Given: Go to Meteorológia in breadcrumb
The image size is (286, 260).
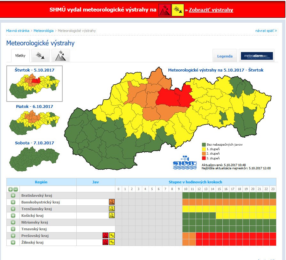Looking at the screenshot, I should click(43, 31).
